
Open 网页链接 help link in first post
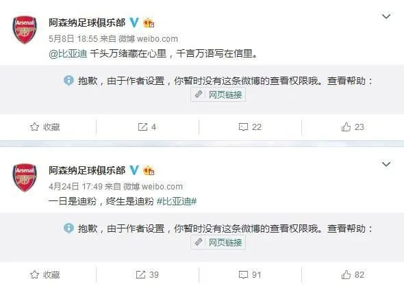(x=218, y=94)
